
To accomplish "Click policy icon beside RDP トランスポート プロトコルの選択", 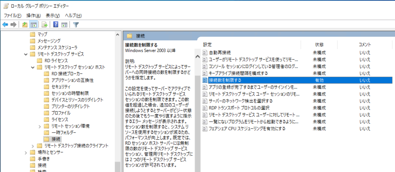I will [205, 108].
